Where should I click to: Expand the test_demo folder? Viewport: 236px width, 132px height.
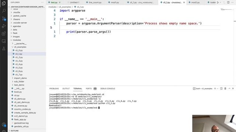pos(19,85)
